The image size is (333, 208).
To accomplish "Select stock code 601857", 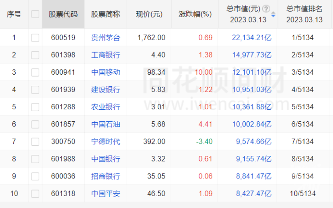I will tap(63, 125).
